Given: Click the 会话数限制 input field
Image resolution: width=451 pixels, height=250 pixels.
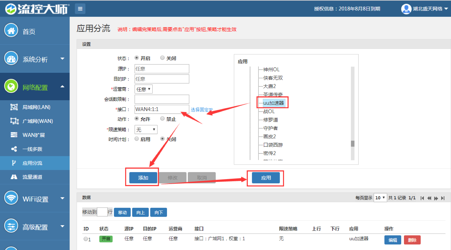Looking at the screenshot, I should tap(162, 99).
